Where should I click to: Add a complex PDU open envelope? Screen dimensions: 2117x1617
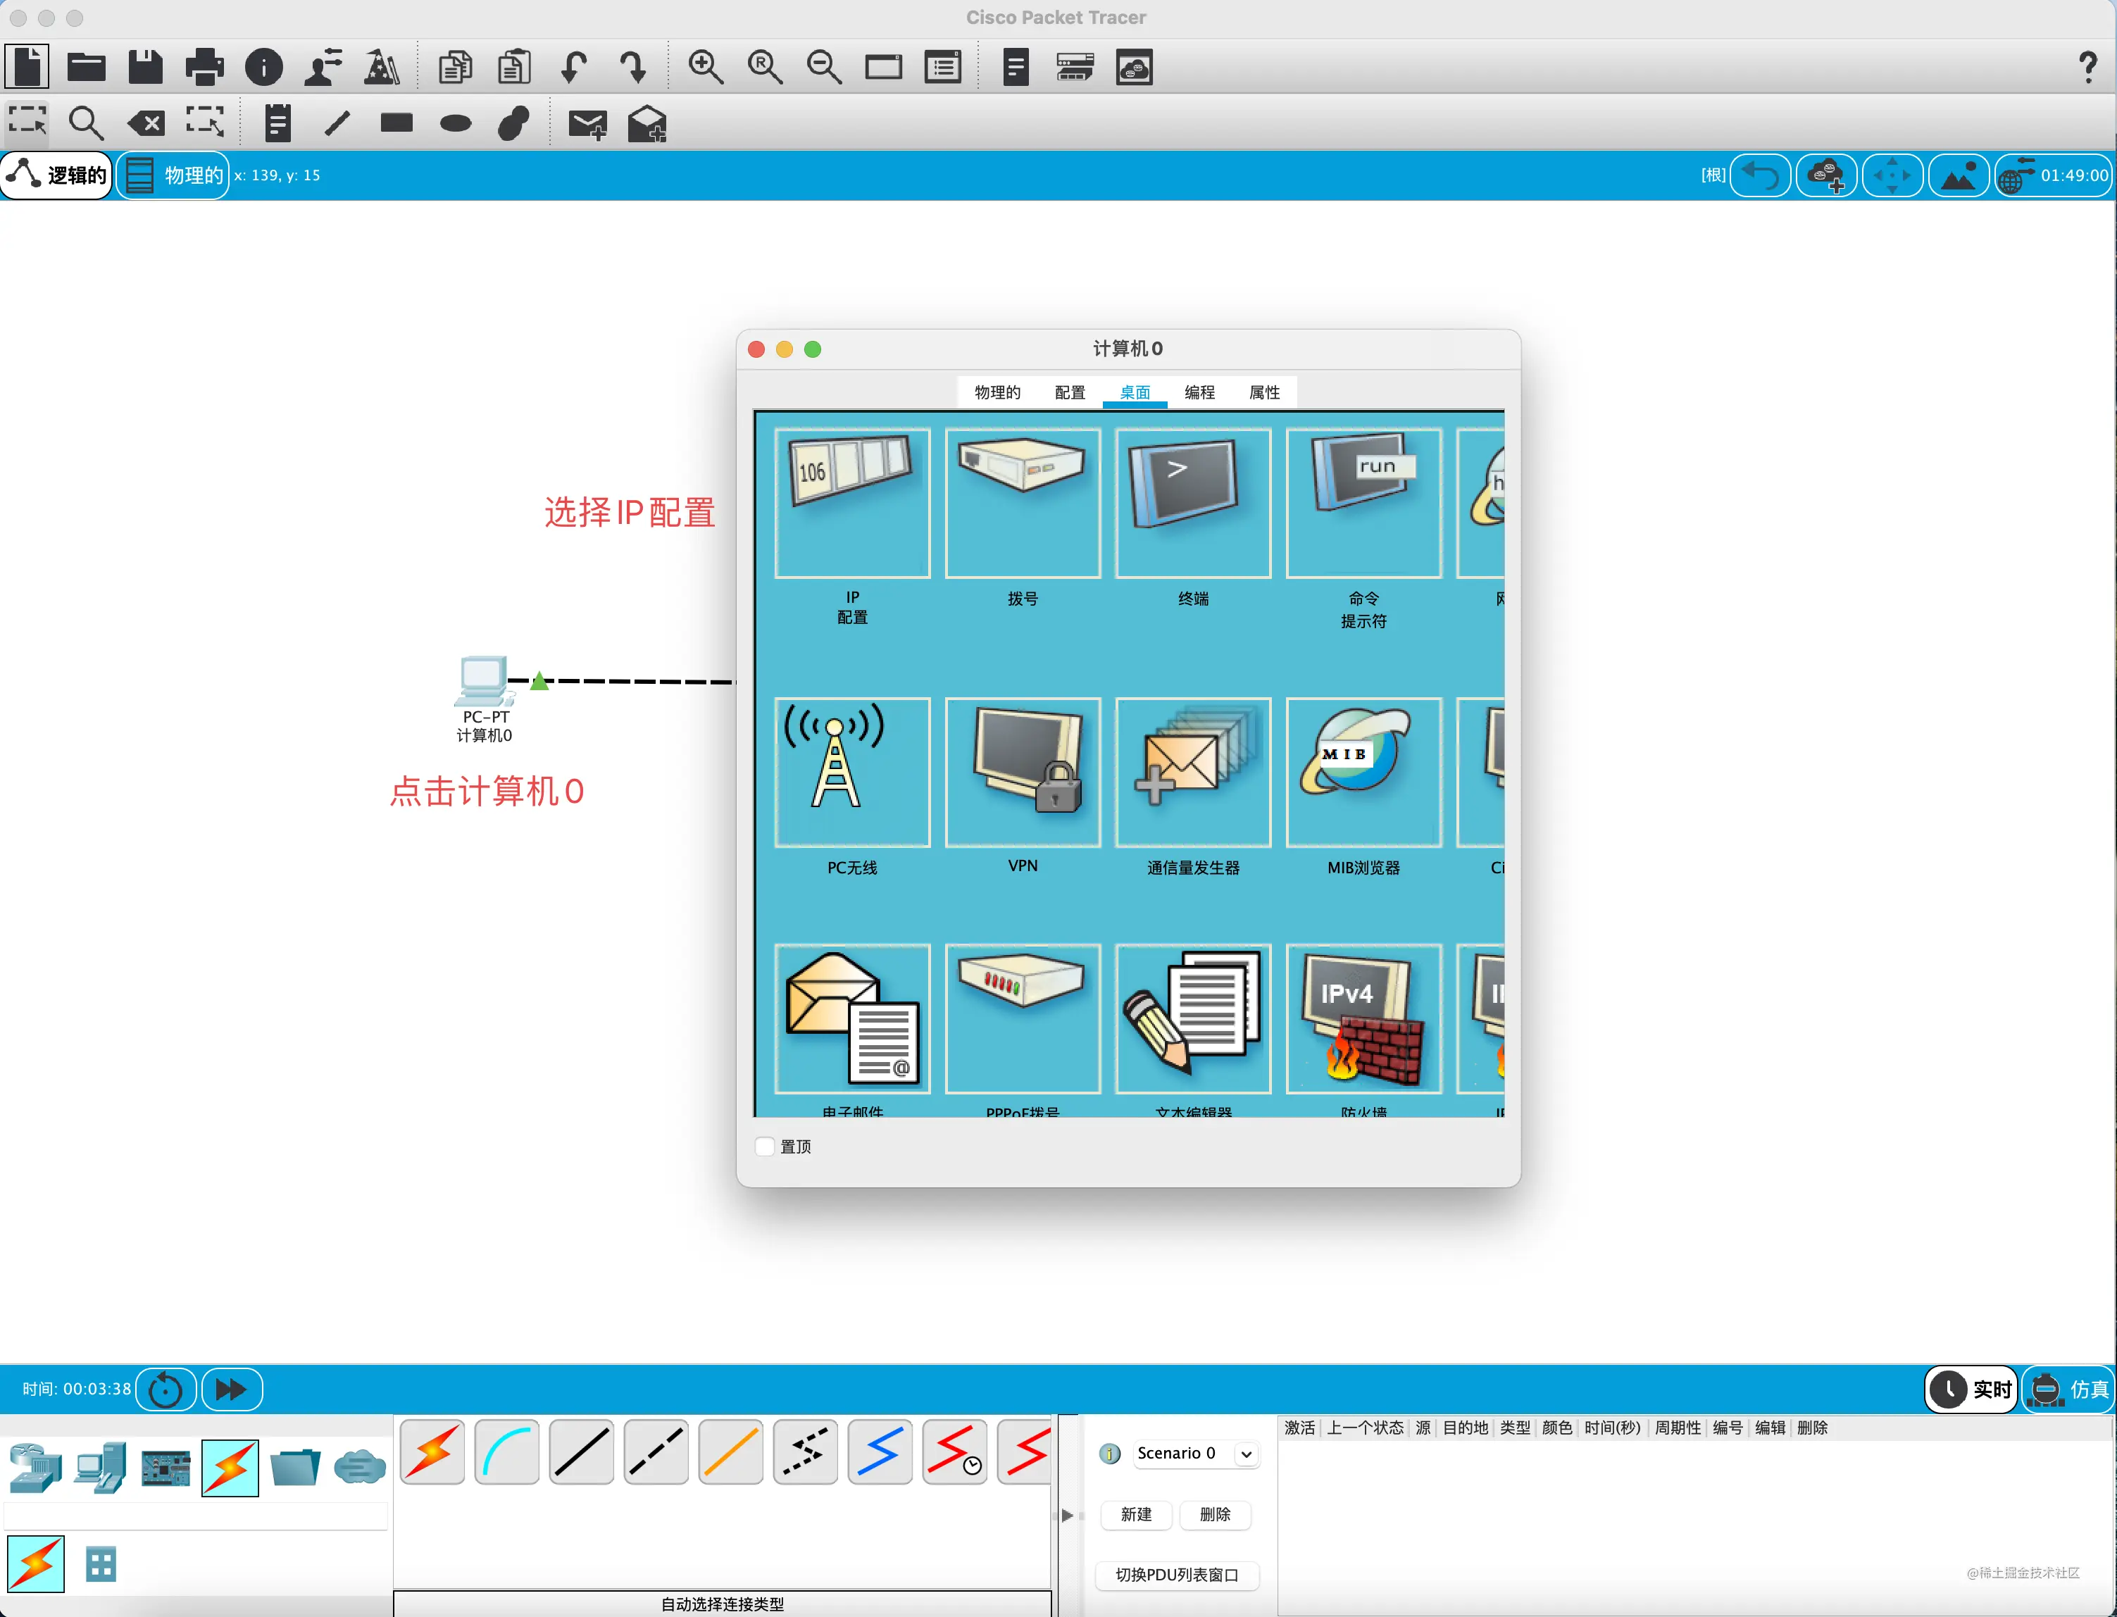click(647, 123)
